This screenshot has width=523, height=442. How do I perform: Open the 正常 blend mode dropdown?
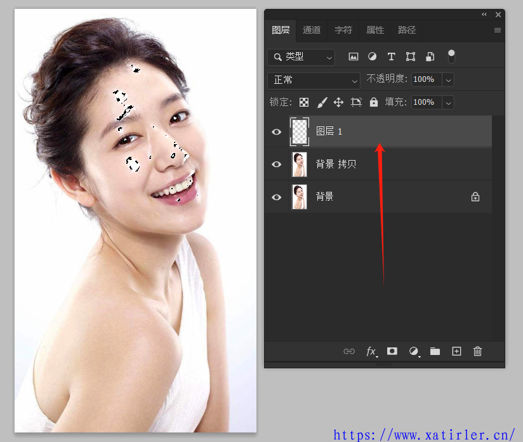click(314, 81)
